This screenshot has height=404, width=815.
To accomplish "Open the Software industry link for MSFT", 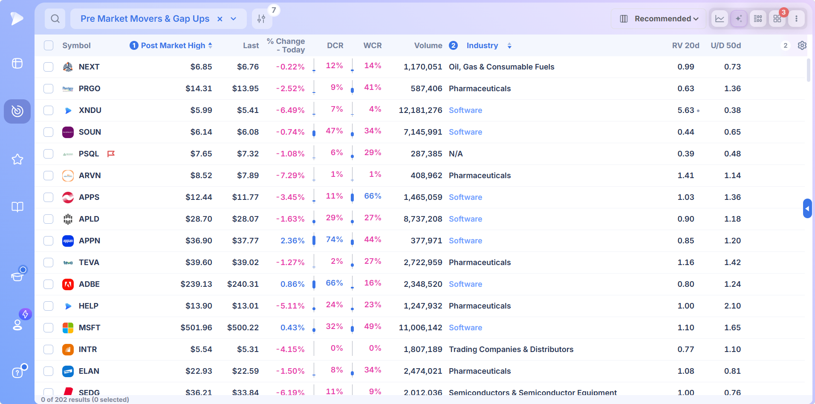I will click(x=465, y=328).
